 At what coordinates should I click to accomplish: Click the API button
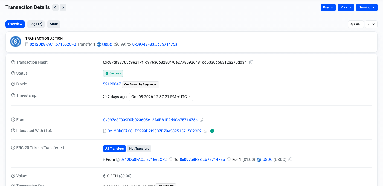(356, 24)
